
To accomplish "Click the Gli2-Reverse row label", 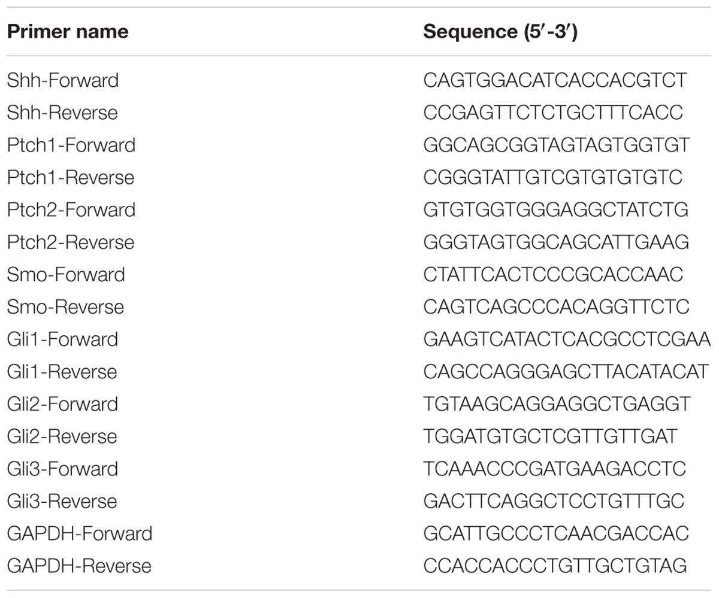I will tap(62, 436).
